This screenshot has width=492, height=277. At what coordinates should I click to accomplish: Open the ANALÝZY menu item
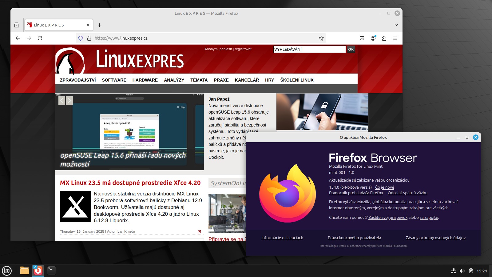pos(174,80)
